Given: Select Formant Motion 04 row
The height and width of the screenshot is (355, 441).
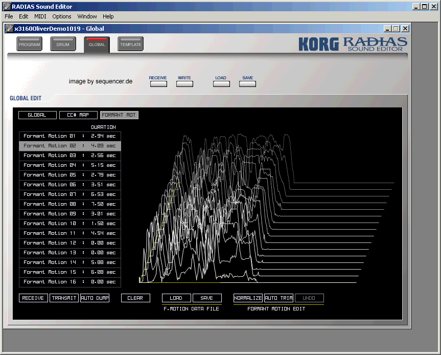Looking at the screenshot, I should pyautogui.click(x=70, y=165).
